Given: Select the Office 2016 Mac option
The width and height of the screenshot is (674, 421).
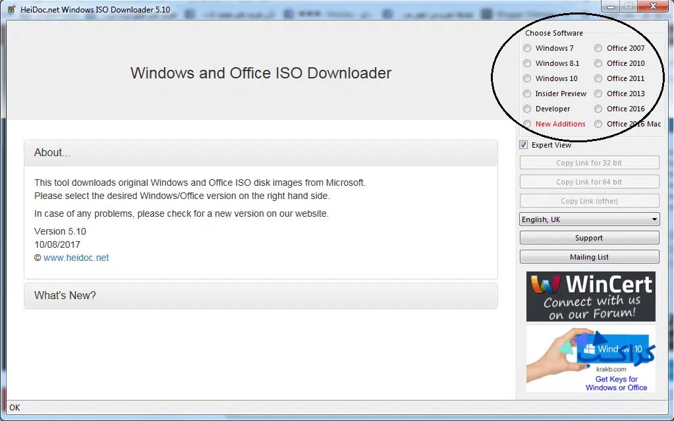Looking at the screenshot, I should (598, 124).
